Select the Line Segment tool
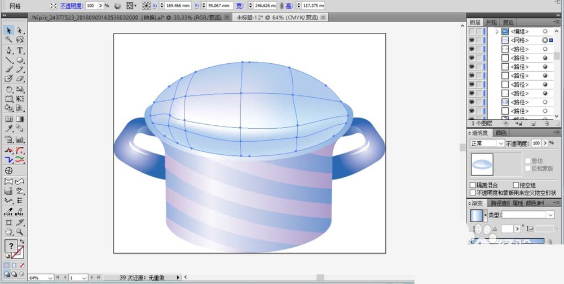Screen dimensions: 564x284 click(9, 60)
